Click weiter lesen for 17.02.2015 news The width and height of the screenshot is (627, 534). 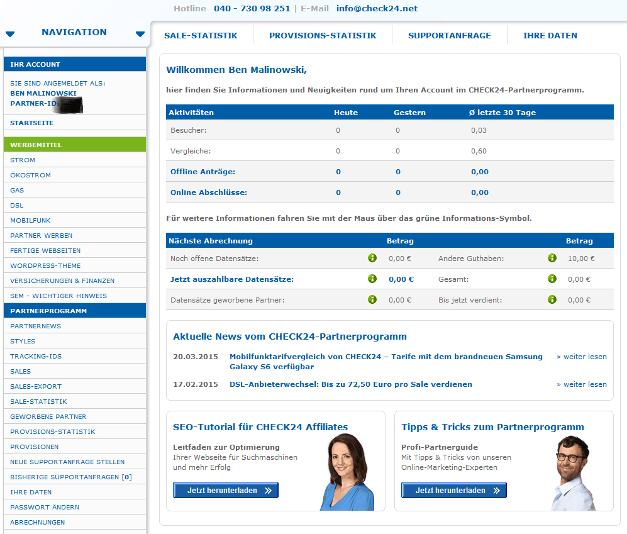(x=582, y=384)
